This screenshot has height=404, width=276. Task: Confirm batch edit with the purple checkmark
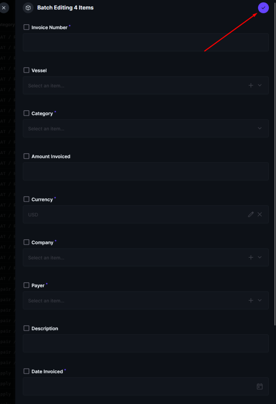[263, 8]
